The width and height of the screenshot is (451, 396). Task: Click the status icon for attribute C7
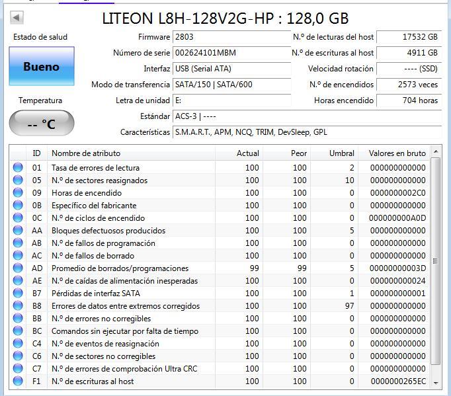pyautogui.click(x=18, y=368)
